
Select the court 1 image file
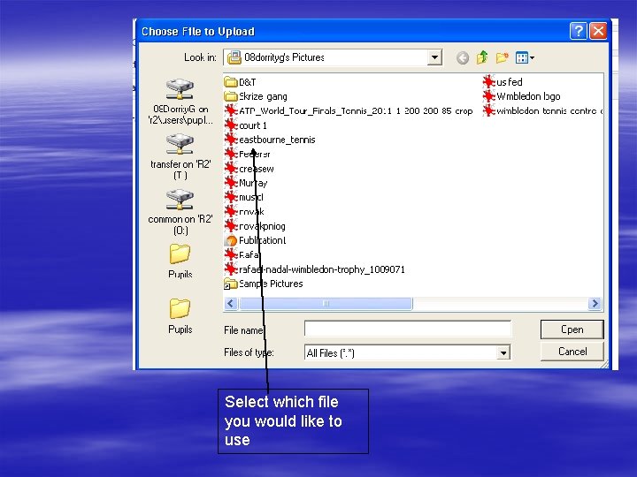tap(246, 125)
